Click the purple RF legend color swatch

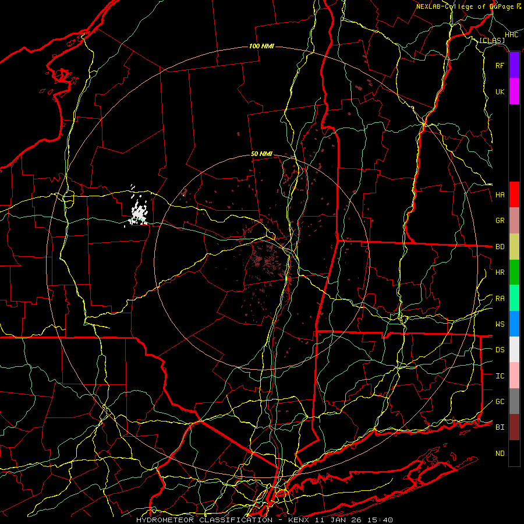514,65
